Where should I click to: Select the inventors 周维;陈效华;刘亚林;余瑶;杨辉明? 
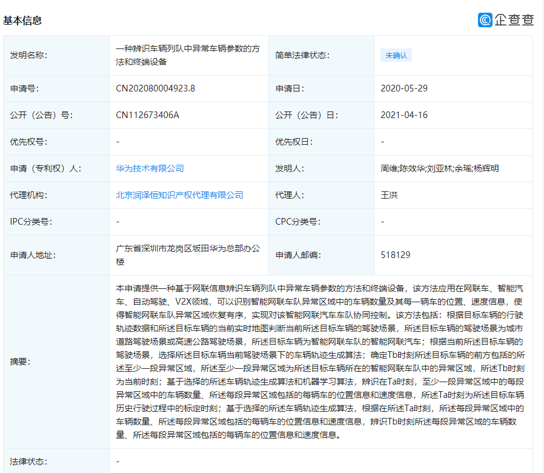(x=440, y=168)
